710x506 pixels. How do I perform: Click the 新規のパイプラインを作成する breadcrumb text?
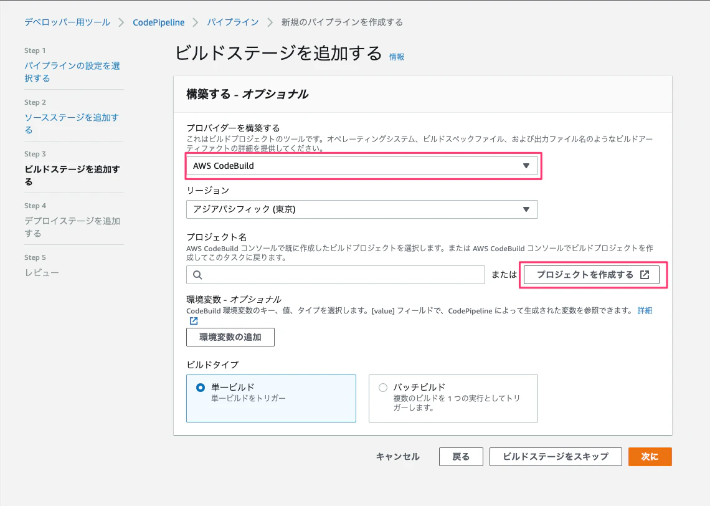342,22
